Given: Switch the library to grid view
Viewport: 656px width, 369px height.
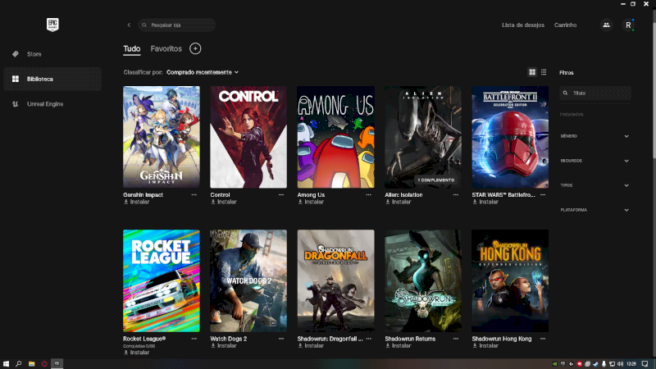Looking at the screenshot, I should [532, 72].
